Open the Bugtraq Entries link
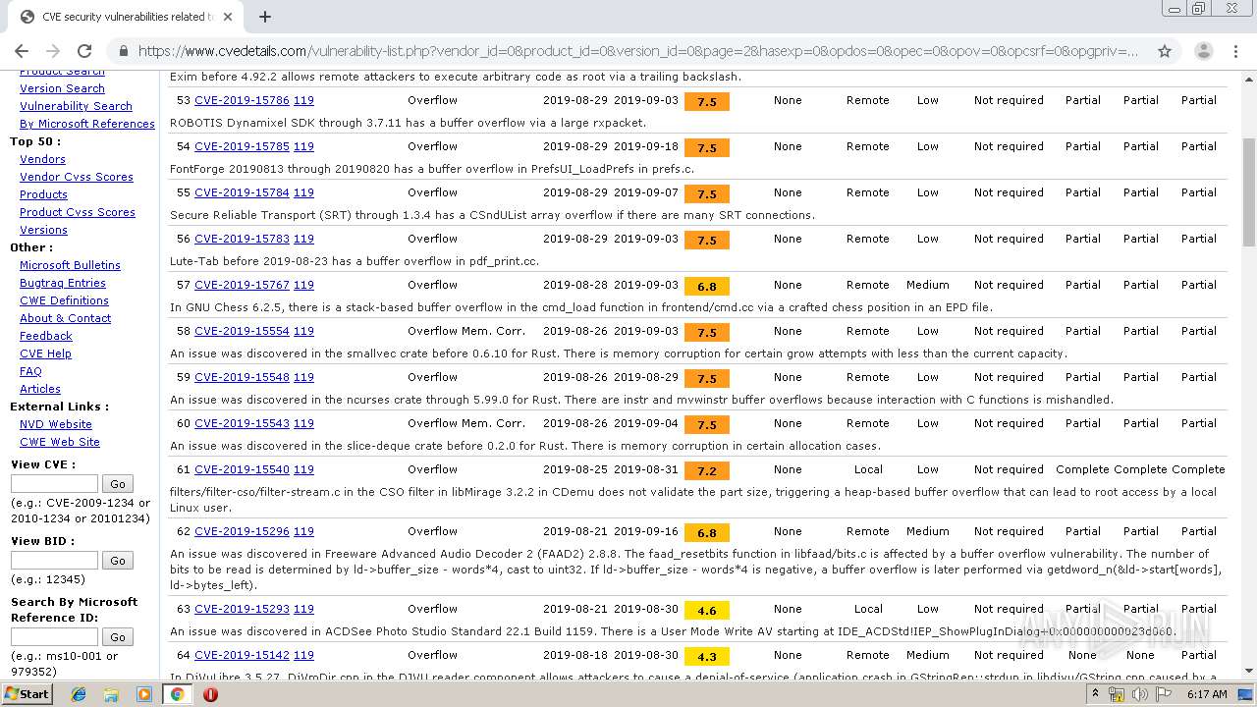 (x=63, y=283)
